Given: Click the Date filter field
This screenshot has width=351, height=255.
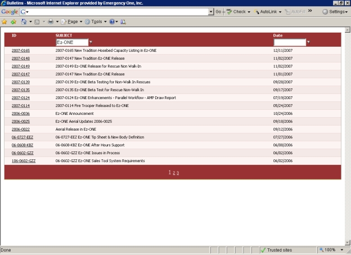Looking at the screenshot, I should coord(290,42).
